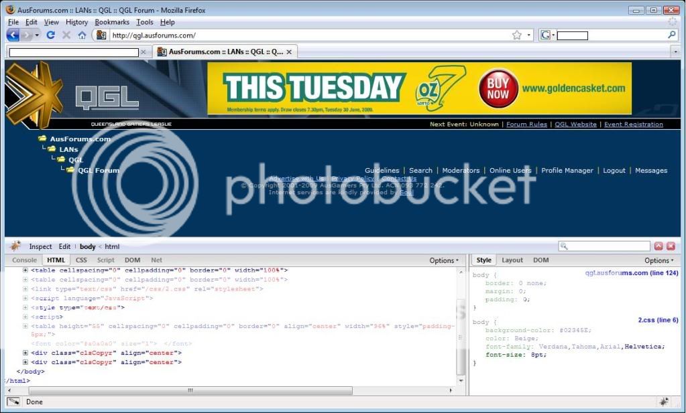Switch to the Firebug CSS tab
Screen dimensions: 686x413
81,260
